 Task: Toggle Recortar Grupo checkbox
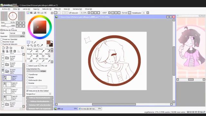tap(2, 42)
